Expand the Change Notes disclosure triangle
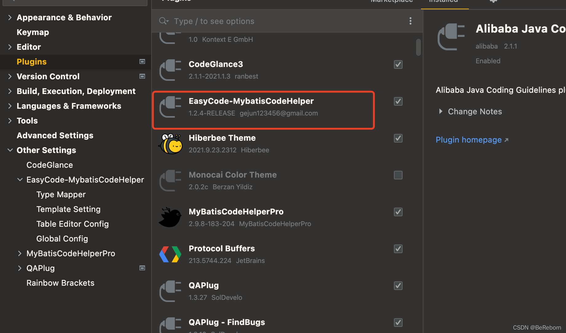 [x=441, y=111]
